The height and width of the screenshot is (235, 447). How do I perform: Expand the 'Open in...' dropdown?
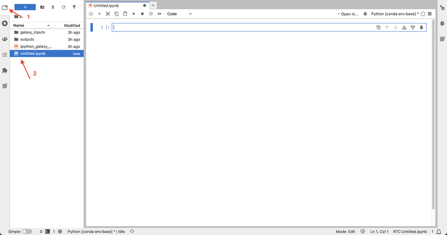(348, 14)
